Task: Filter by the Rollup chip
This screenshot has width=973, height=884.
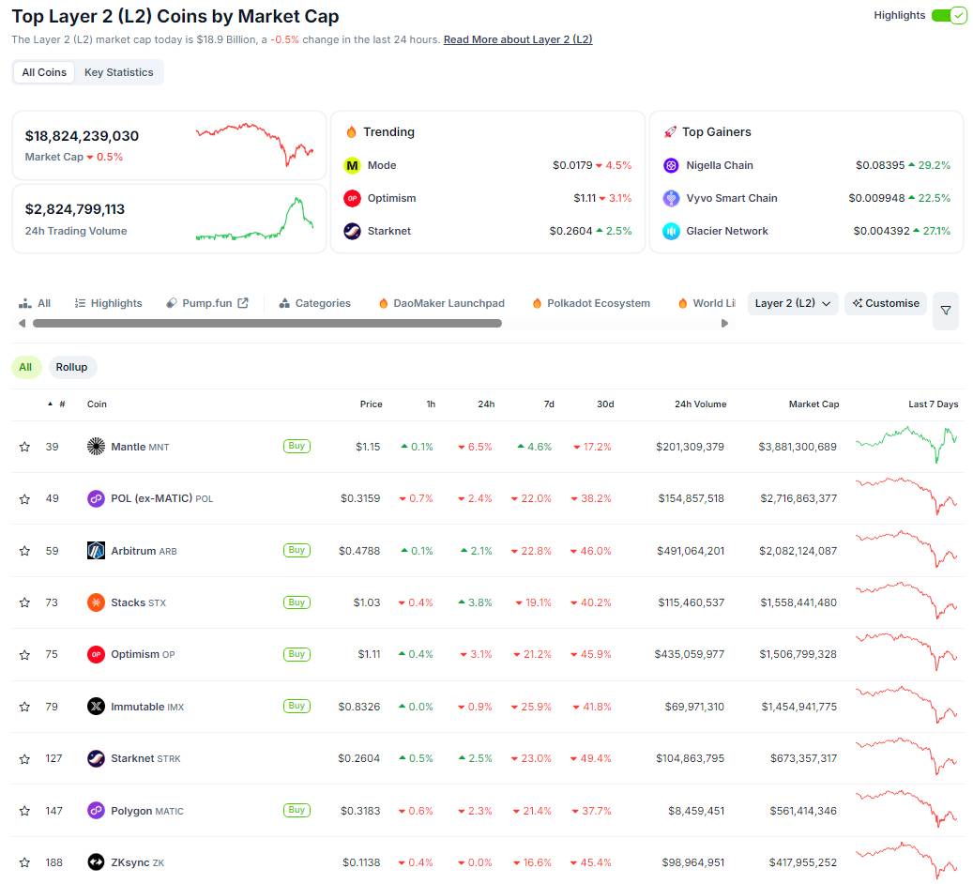Action: click(x=72, y=367)
